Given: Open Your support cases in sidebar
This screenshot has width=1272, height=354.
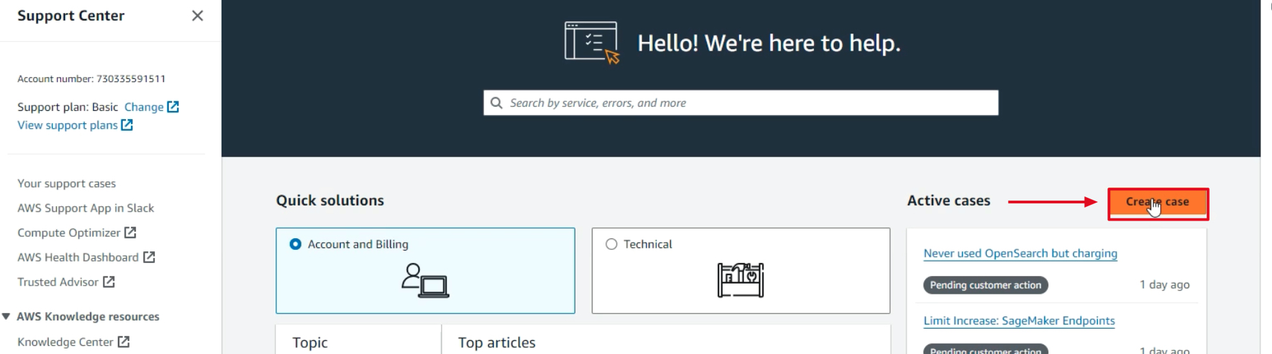Looking at the screenshot, I should [67, 184].
